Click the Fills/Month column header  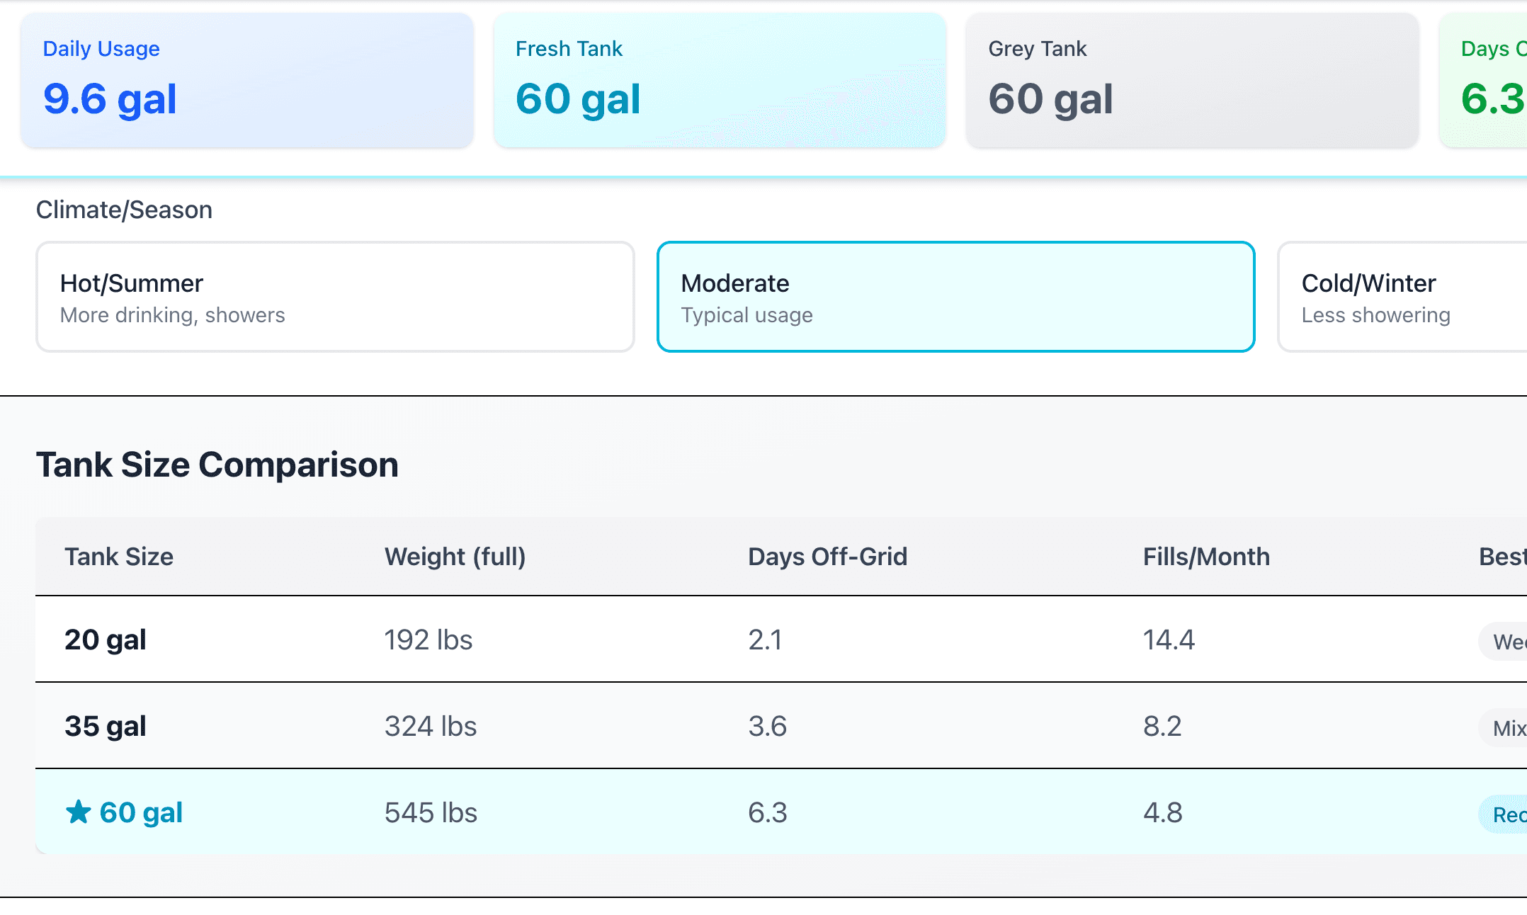(x=1206, y=557)
